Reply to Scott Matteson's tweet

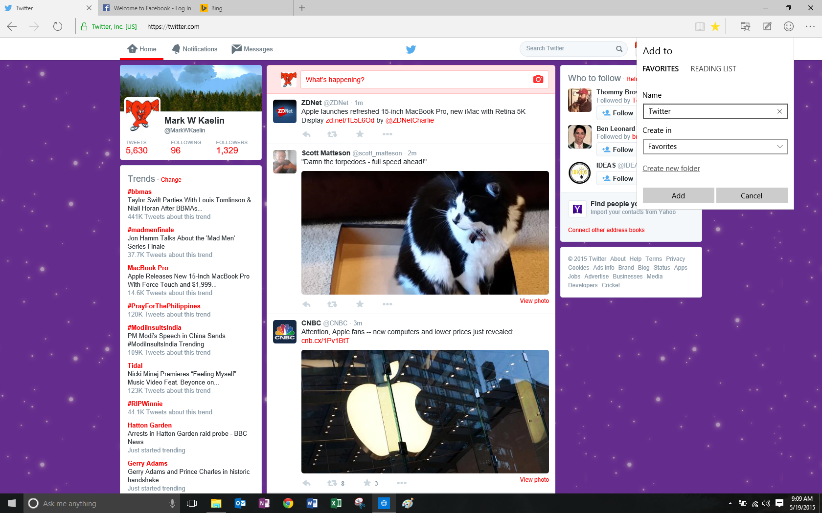[306, 303]
